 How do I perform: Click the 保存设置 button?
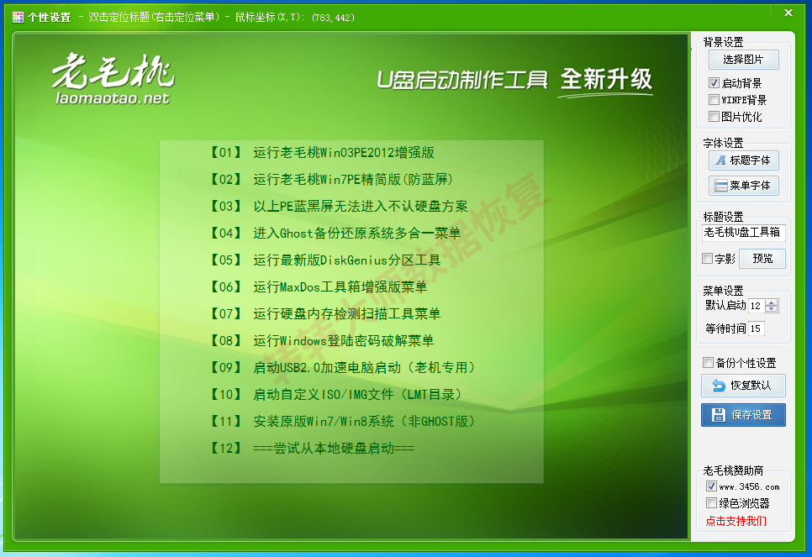pos(743,415)
